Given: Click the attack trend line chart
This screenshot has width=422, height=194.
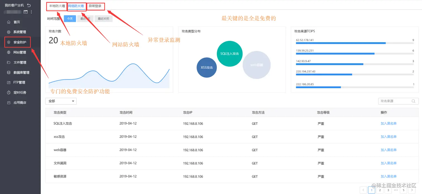Looking at the screenshot, I should point(109,76).
